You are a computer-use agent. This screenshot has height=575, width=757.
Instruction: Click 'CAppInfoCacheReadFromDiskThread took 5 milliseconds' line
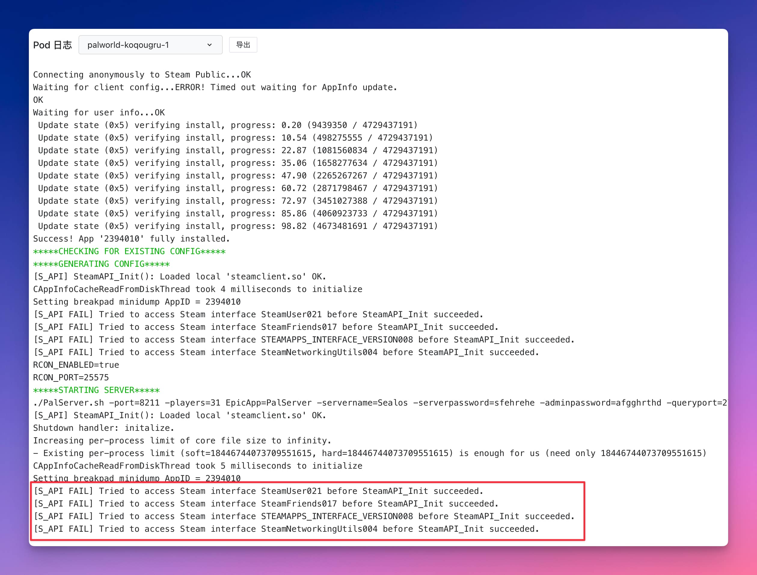198,466
